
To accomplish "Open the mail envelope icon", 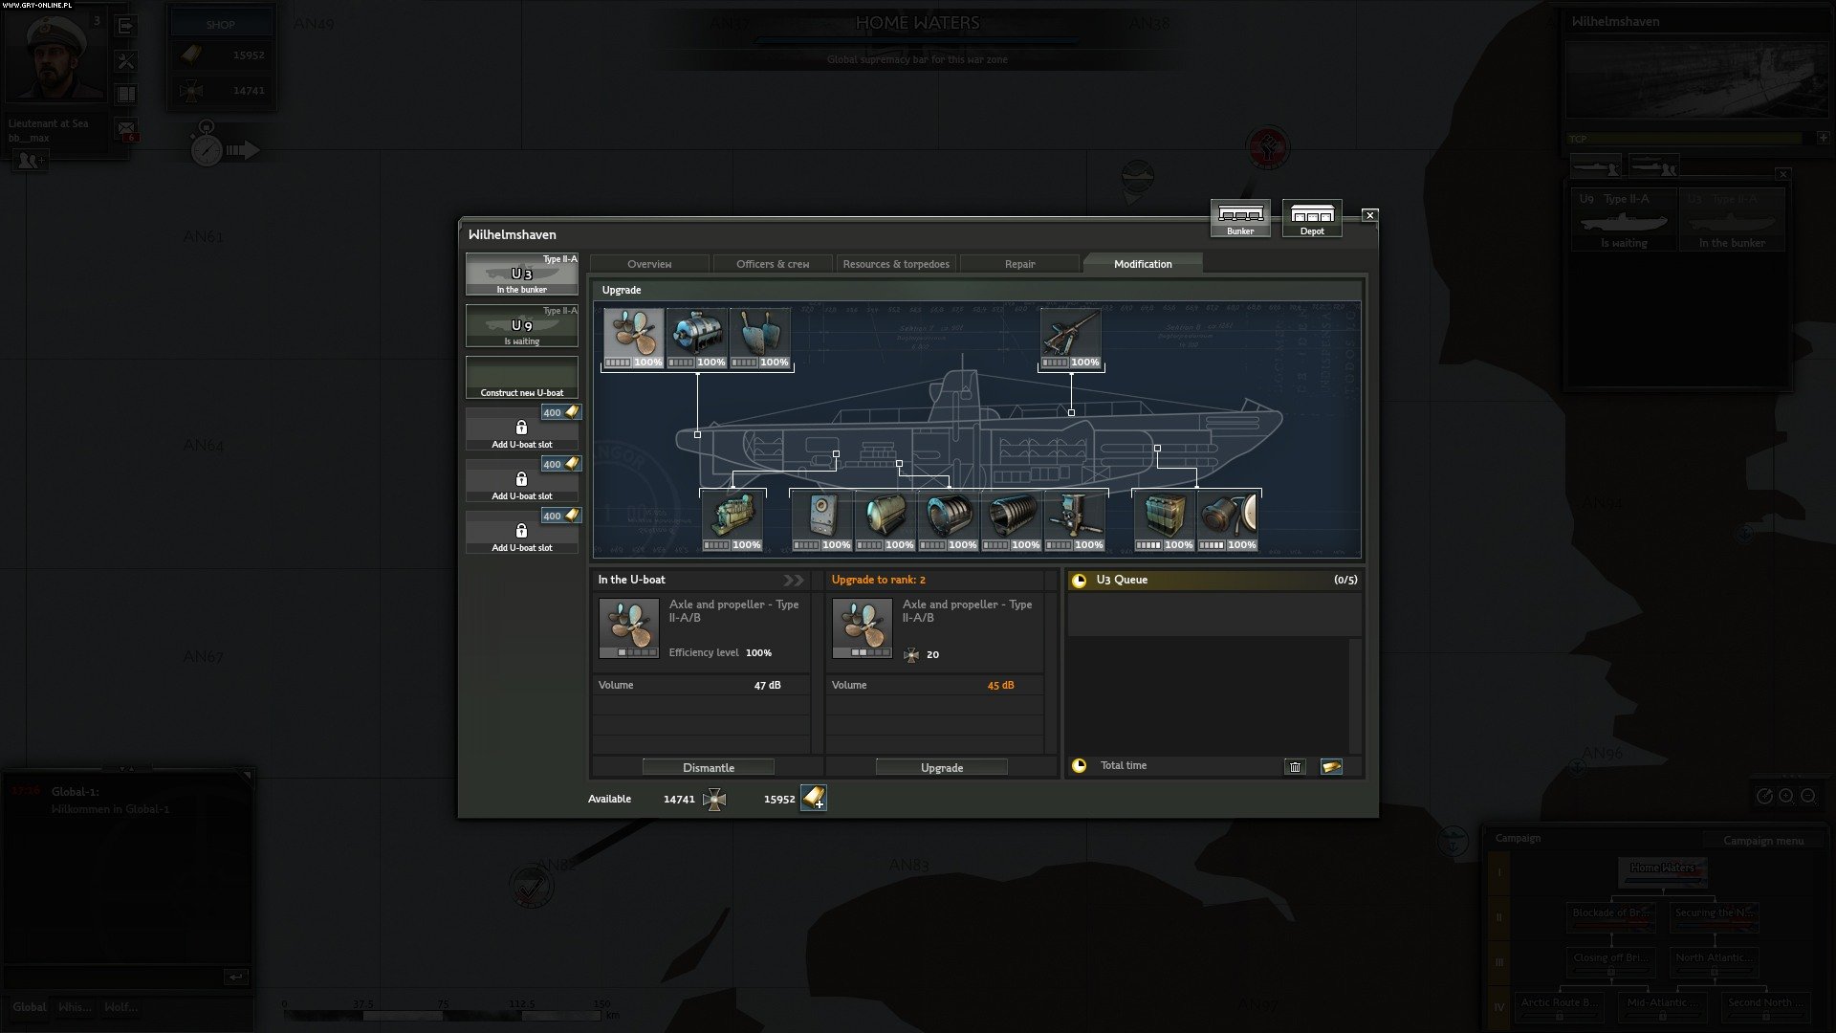I will pyautogui.click(x=126, y=128).
